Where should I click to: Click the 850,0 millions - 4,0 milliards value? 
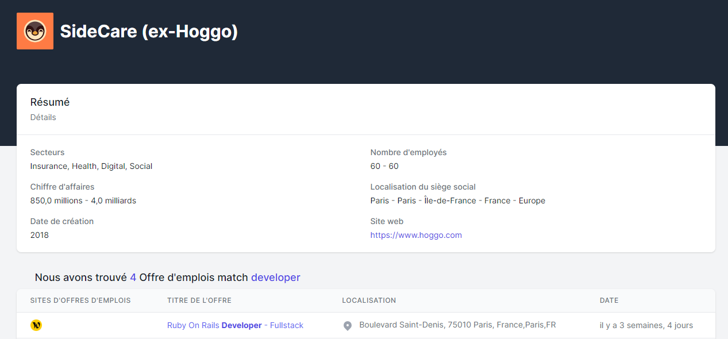pyautogui.click(x=83, y=201)
